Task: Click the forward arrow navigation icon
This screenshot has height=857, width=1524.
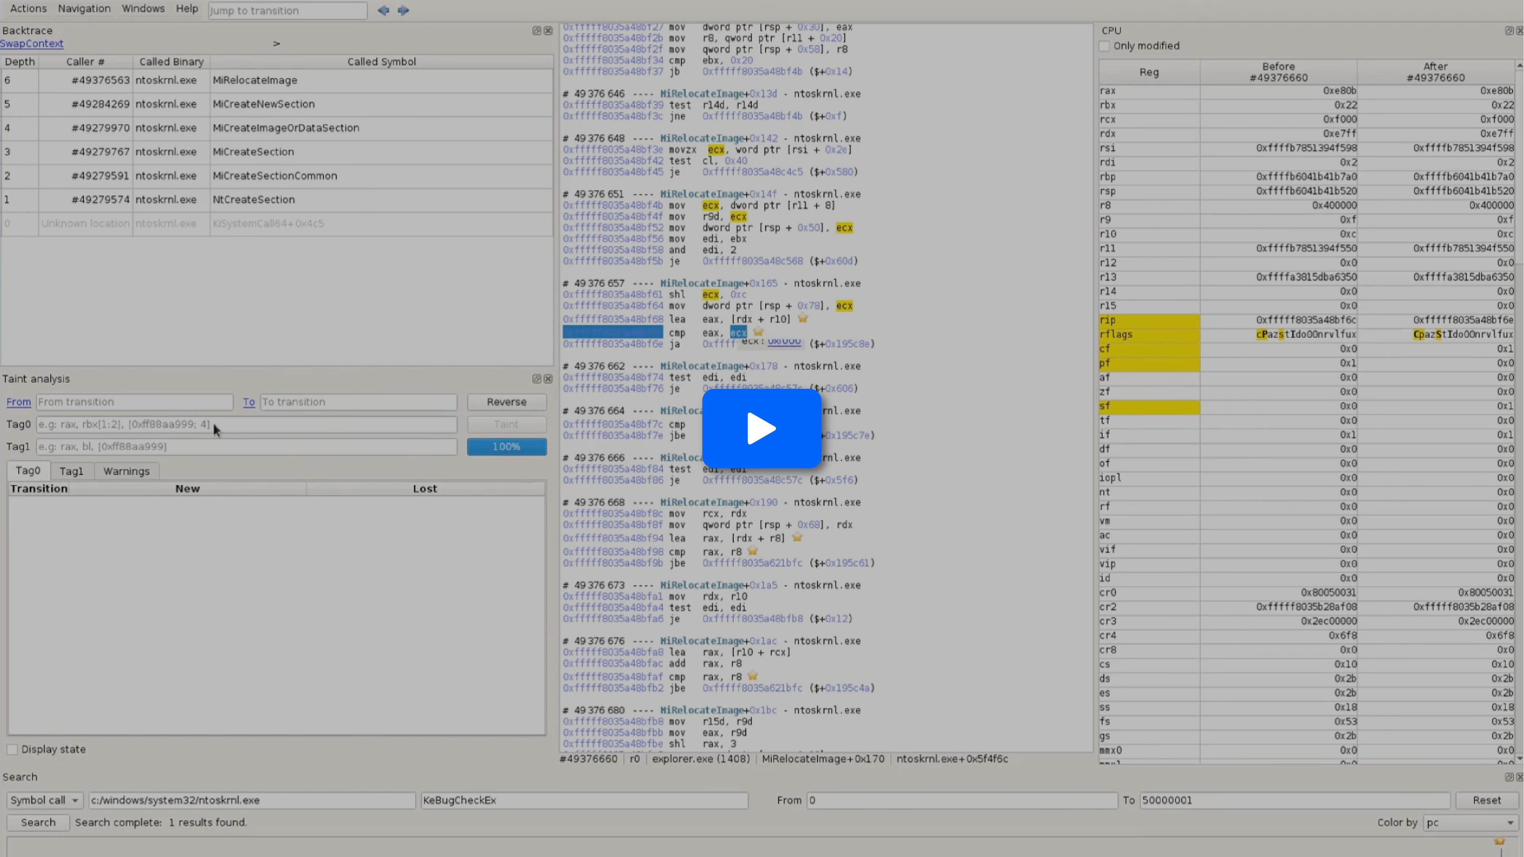Action: click(x=403, y=10)
